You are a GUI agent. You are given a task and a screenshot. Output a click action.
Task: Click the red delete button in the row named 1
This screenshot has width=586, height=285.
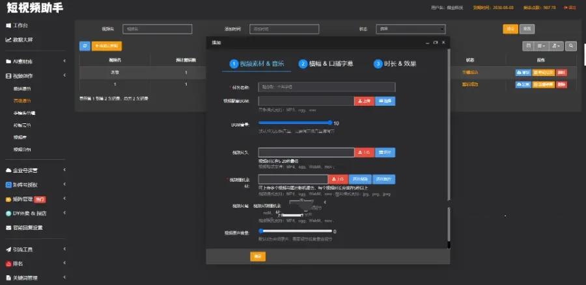[x=561, y=84]
